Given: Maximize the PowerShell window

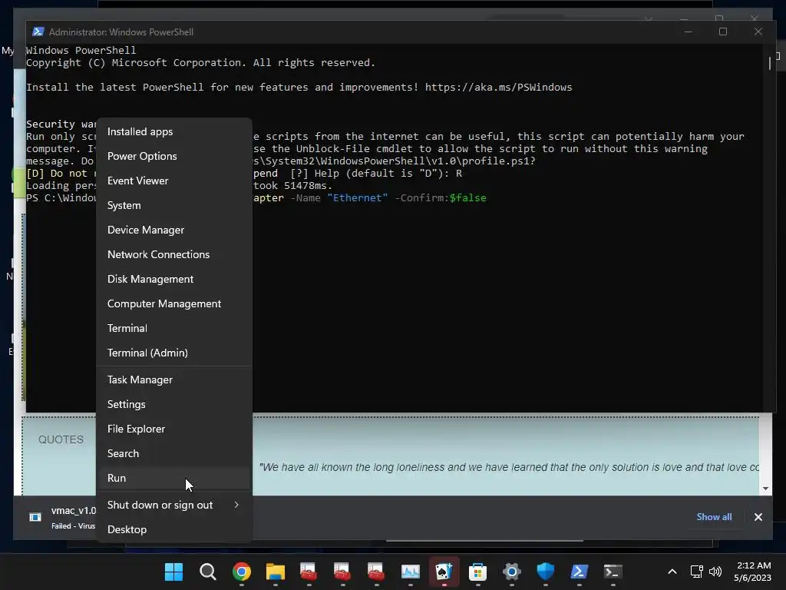Looking at the screenshot, I should tap(723, 31).
